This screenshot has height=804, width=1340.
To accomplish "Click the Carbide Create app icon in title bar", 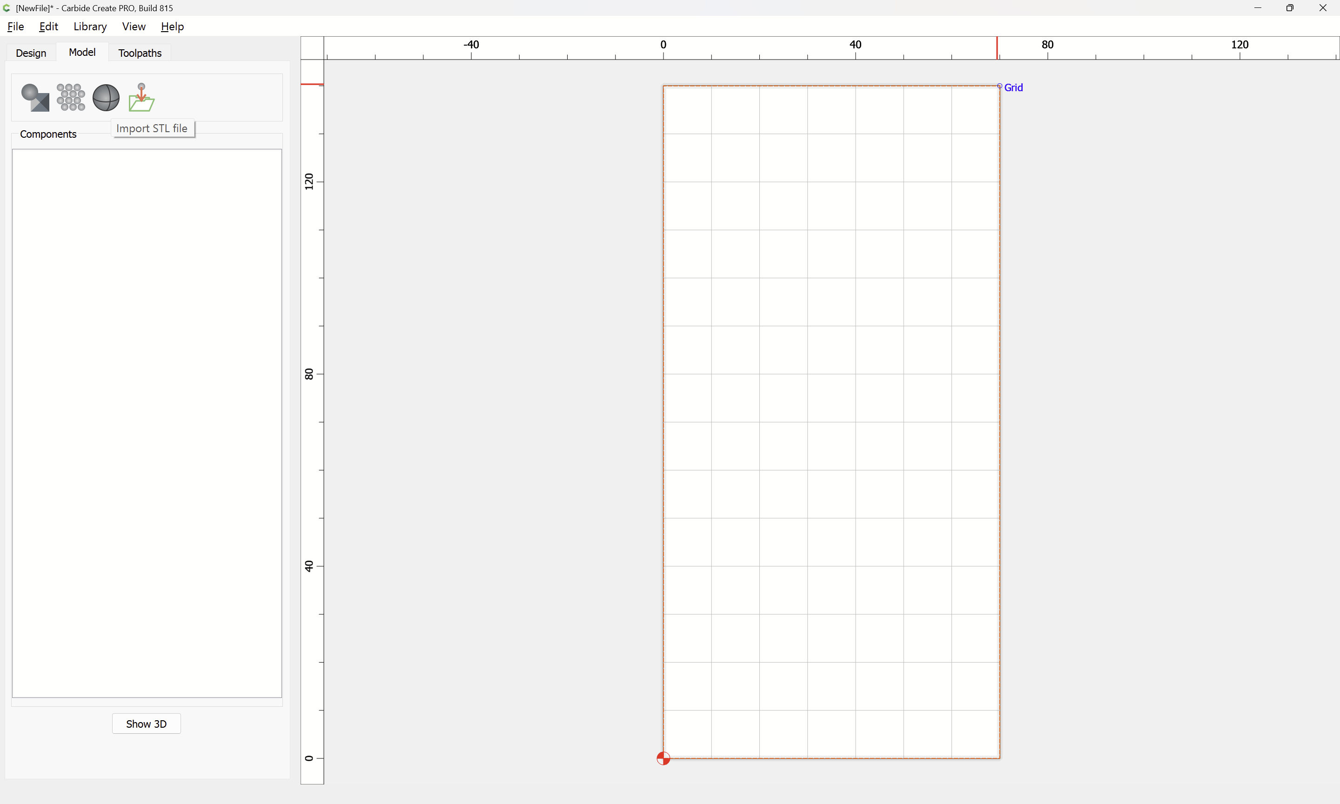I will click(7, 8).
